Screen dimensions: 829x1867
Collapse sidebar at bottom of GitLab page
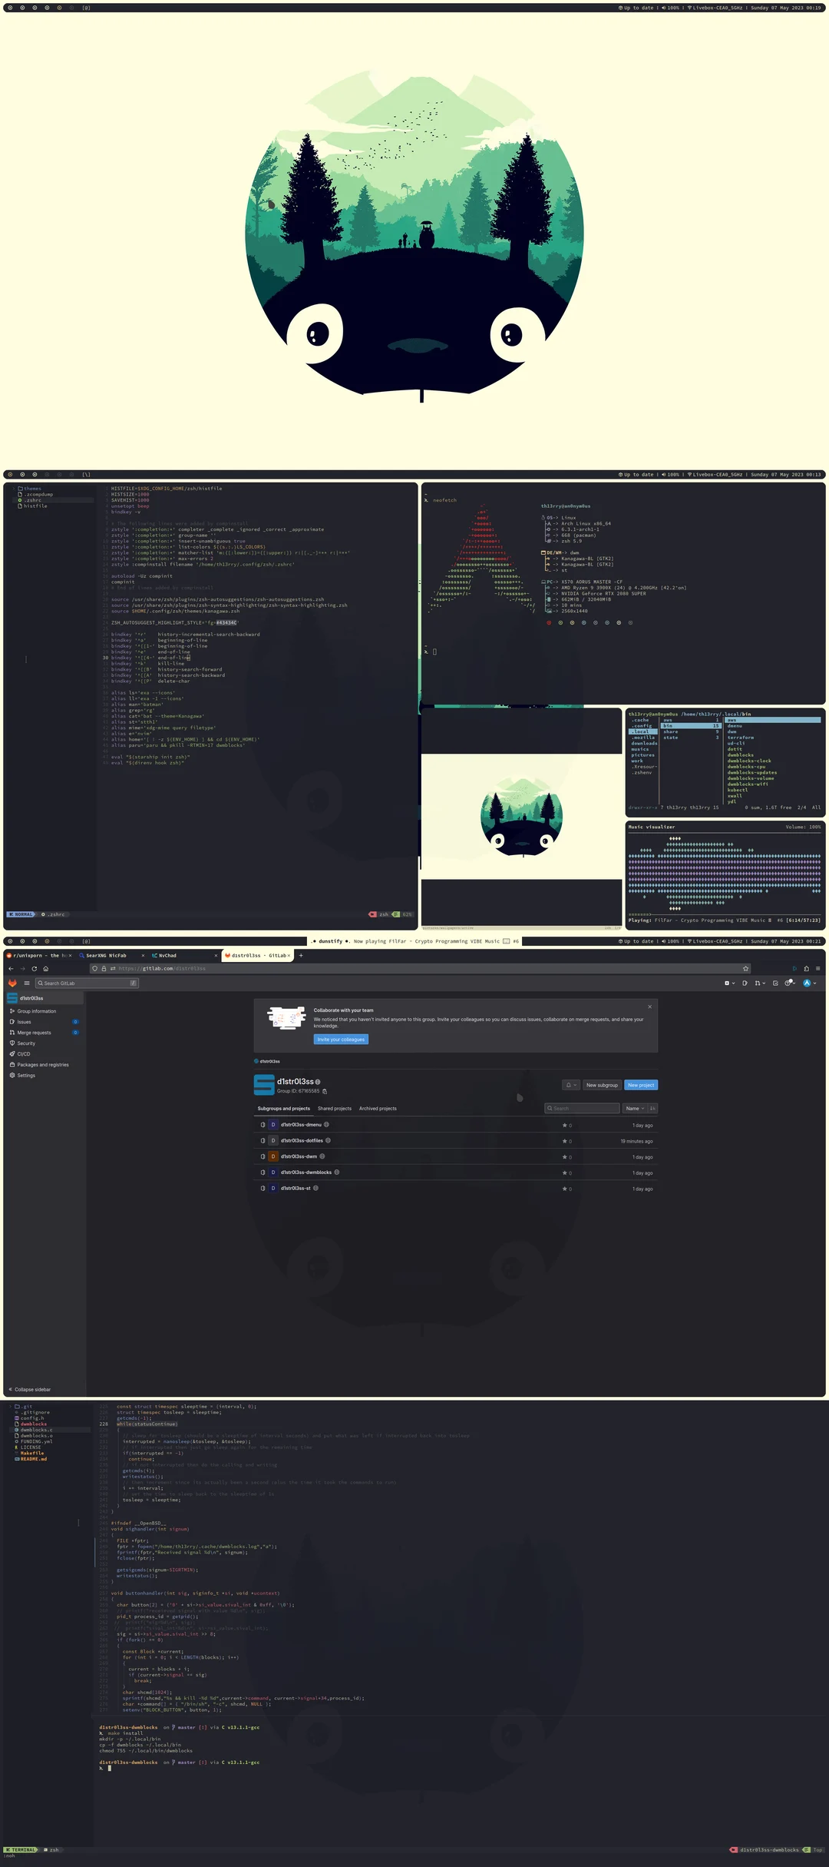click(x=29, y=1389)
